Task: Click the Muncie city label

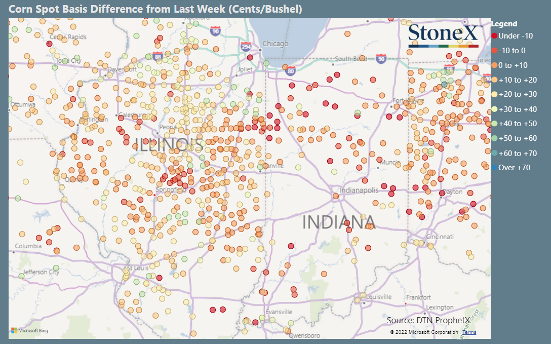Action: tap(390, 162)
